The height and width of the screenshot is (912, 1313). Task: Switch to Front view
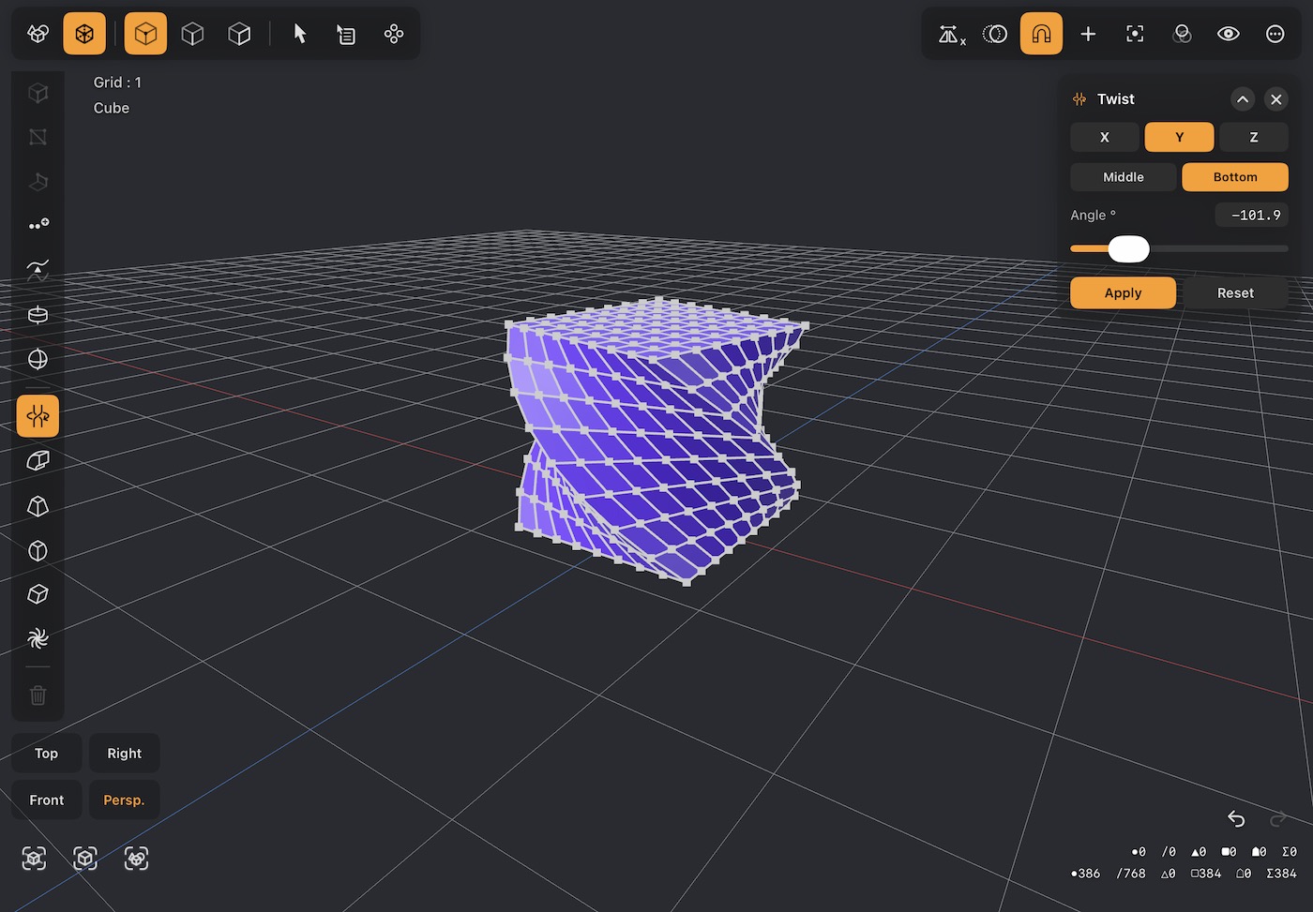tap(46, 800)
